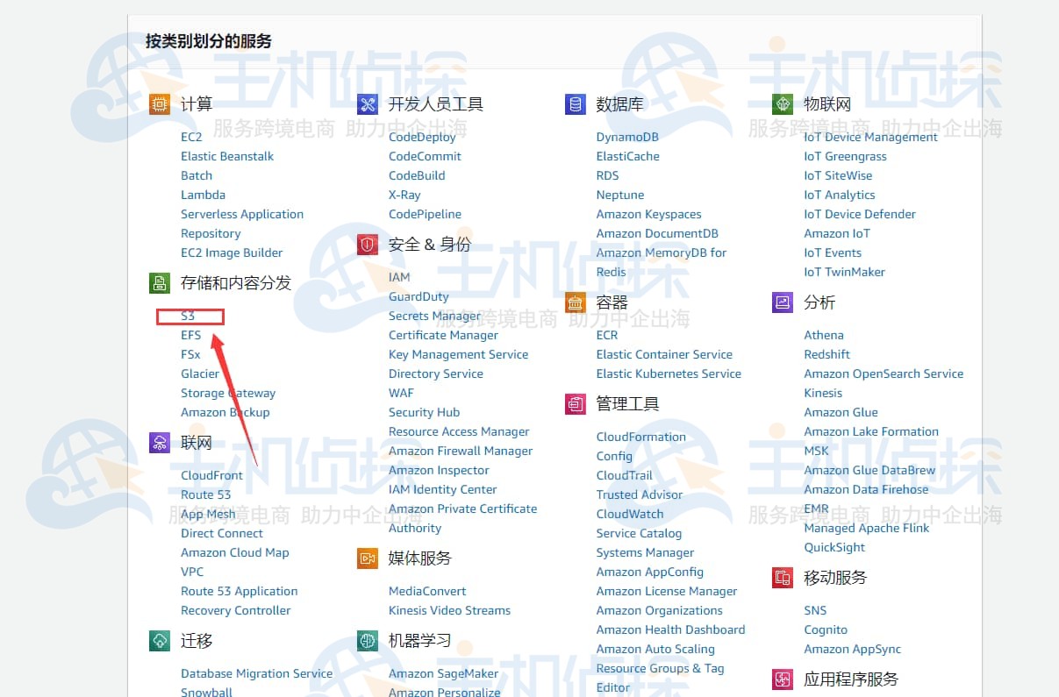
Task: Click the orange Containers (容器) category icon
Action: point(575,302)
